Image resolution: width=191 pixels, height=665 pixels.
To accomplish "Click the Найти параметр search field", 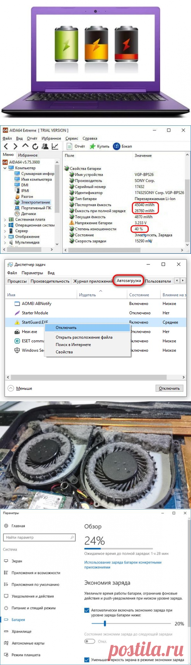I will point(39,537).
